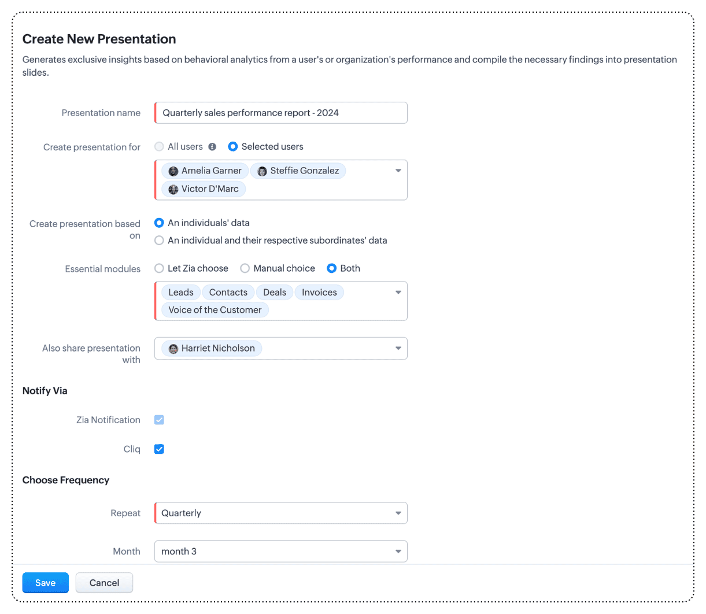Click the Voice of the Customer tag
The height and width of the screenshot is (614, 706).
[x=215, y=310]
